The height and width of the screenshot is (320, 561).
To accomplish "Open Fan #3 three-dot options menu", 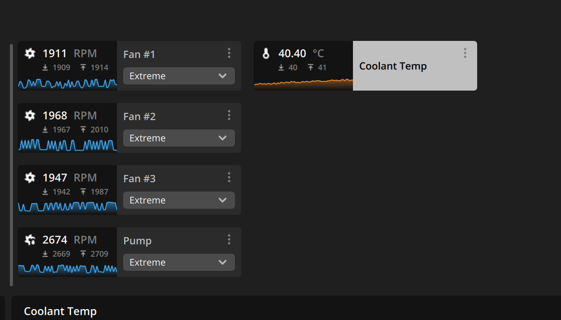I will tap(229, 178).
